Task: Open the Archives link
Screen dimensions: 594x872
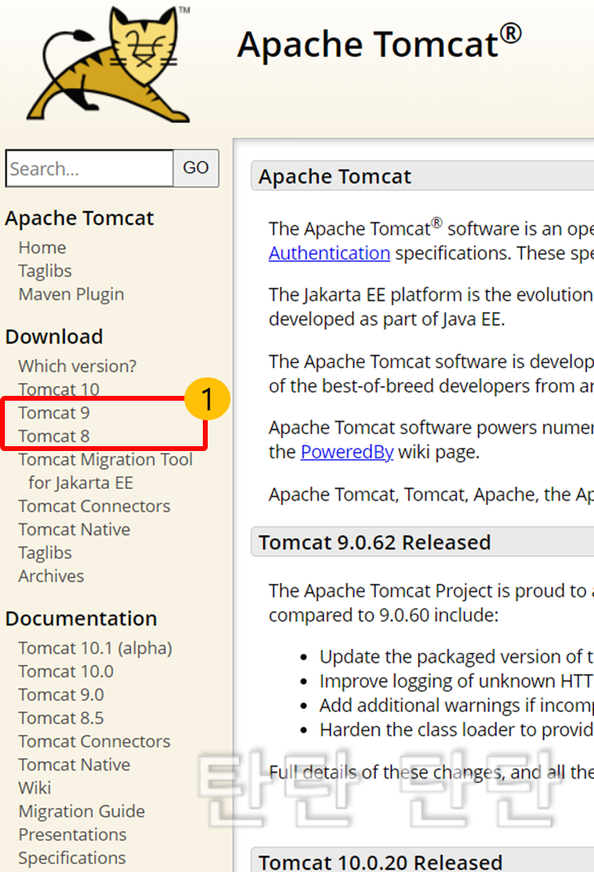Action: tap(51, 576)
